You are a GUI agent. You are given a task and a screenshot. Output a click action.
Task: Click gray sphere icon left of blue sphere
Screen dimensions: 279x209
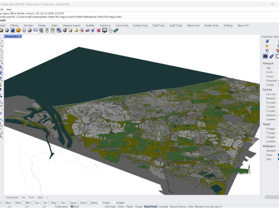coord(7,30)
